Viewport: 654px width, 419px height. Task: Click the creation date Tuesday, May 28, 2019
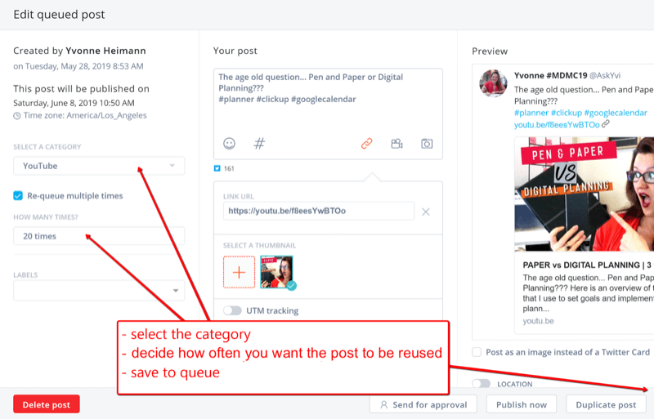(78, 66)
